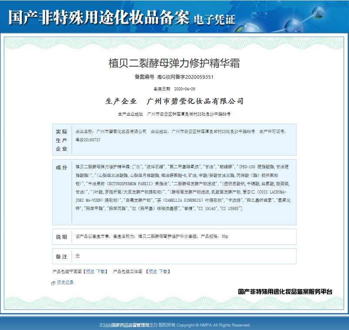Screen dimensions: 349x330
Task: Click the 历史记录 history link
Action: (x=65, y=283)
